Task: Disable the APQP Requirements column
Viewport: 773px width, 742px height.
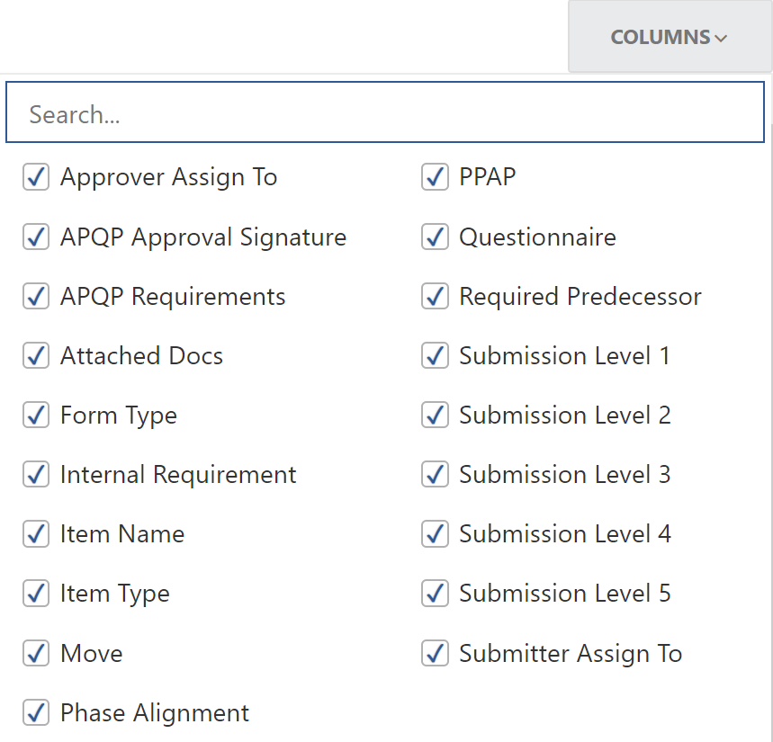Action: pos(35,296)
